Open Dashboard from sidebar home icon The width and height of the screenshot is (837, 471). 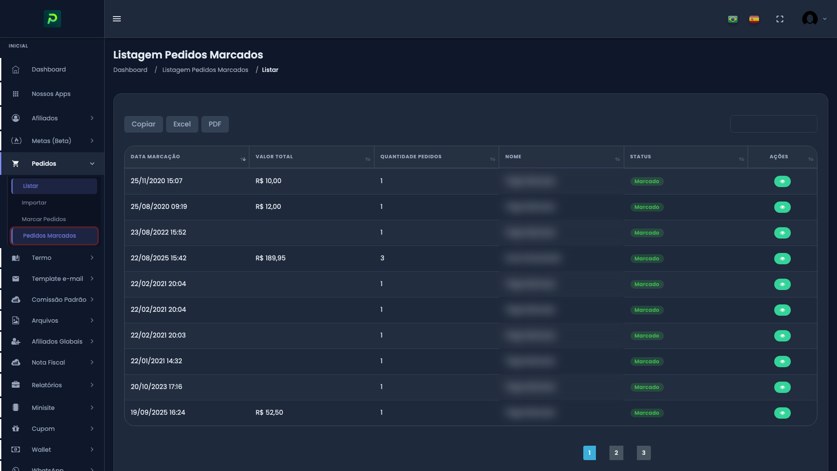(16, 70)
